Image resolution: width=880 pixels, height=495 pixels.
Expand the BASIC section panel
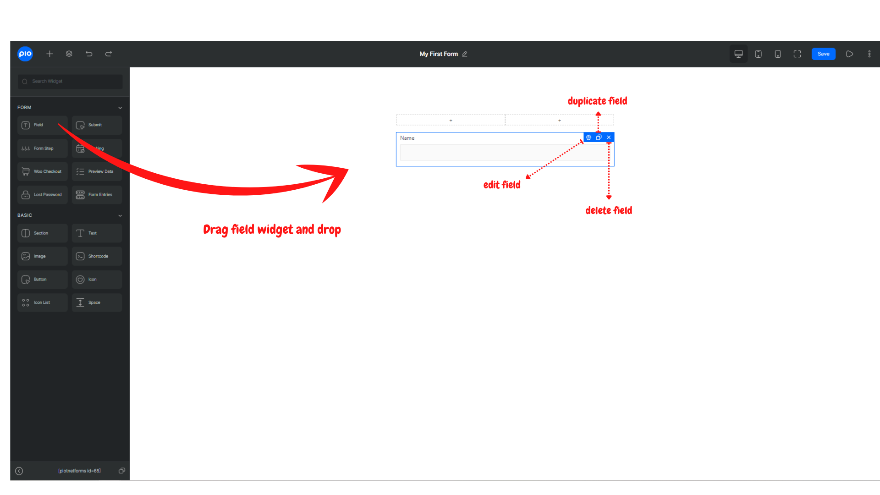pyautogui.click(x=119, y=215)
